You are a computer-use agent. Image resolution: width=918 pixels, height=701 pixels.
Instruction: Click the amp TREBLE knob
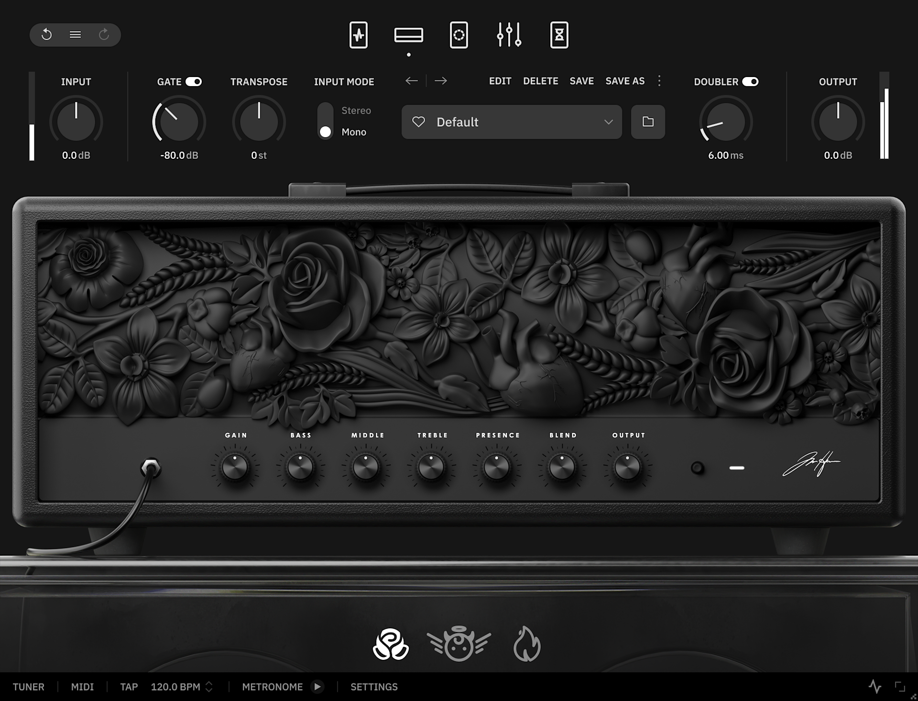tap(431, 467)
